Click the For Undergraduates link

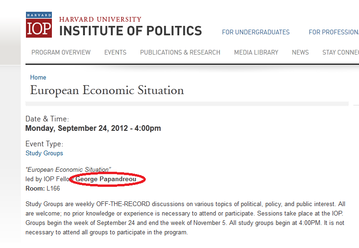click(x=256, y=32)
